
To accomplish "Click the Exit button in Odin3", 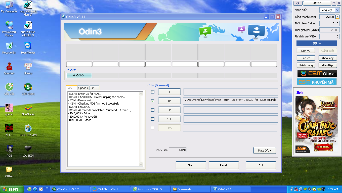I will (x=261, y=165).
